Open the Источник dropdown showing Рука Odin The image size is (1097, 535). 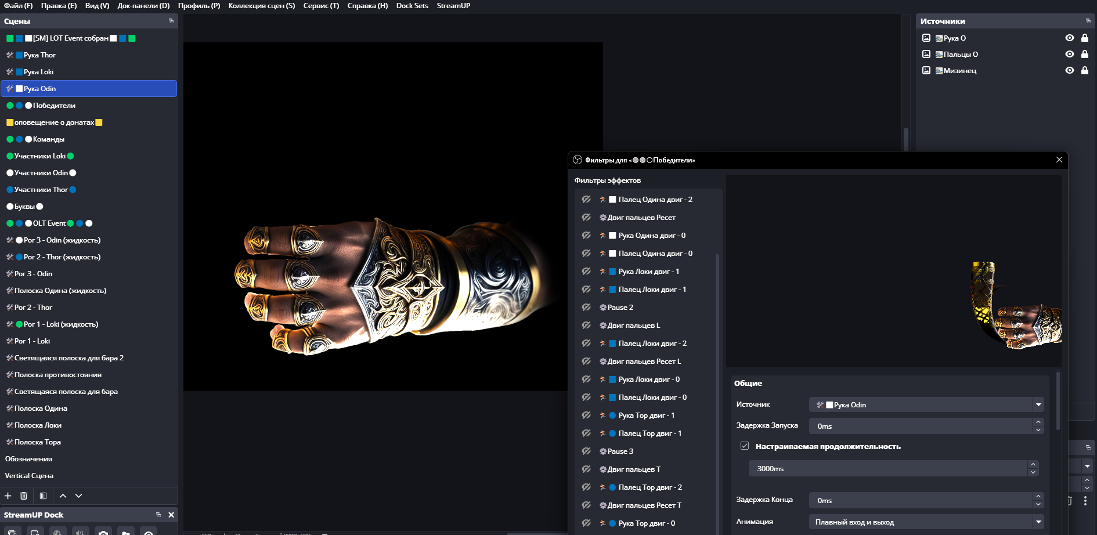click(x=926, y=404)
